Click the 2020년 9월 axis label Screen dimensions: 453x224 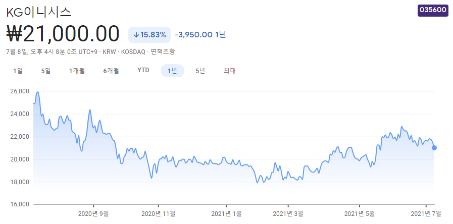(x=93, y=214)
